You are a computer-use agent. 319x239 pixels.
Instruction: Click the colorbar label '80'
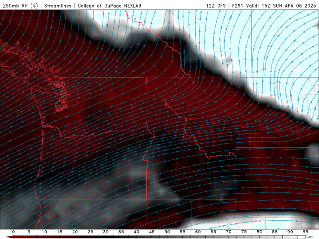tap(259, 232)
